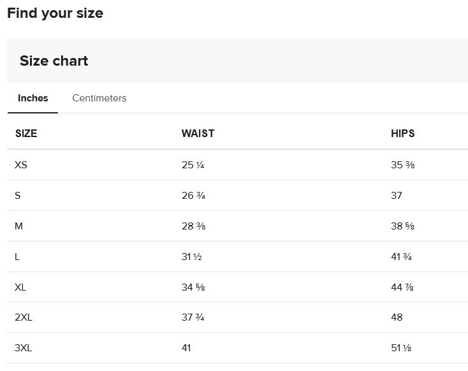Click the 31 ½ waist measurement
This screenshot has height=371, width=468.
(191, 257)
